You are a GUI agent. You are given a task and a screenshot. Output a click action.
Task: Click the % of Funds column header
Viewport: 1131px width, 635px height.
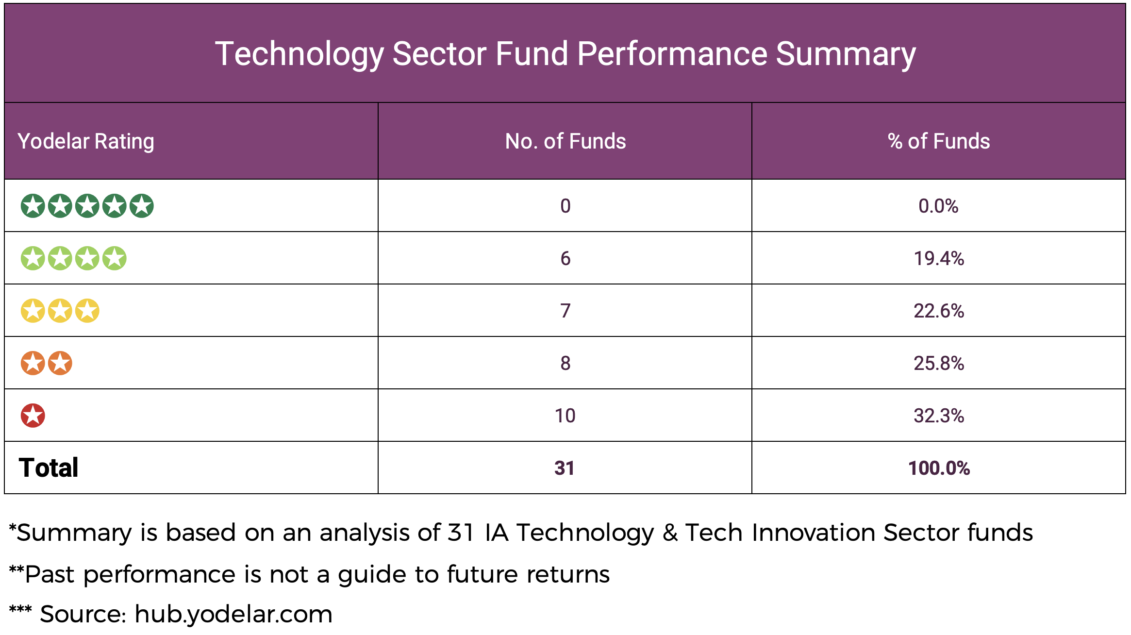pyautogui.click(x=939, y=141)
